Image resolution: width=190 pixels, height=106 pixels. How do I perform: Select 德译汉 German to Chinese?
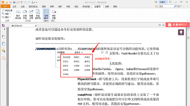coord(87,62)
